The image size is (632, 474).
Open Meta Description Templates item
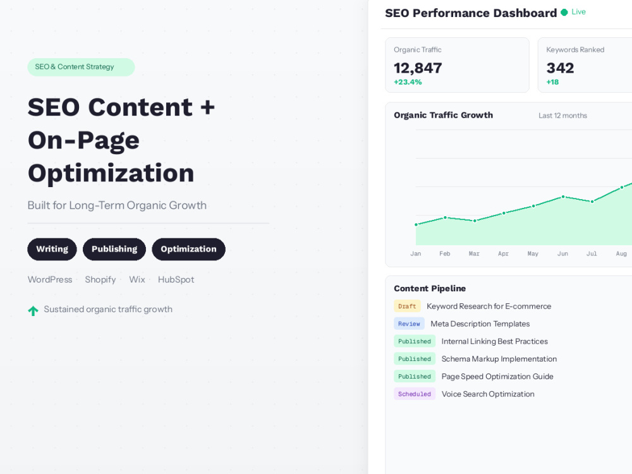480,324
